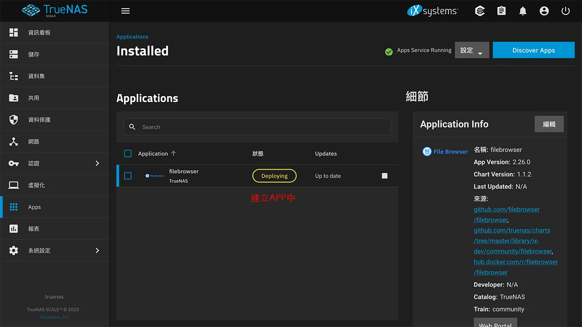Open the github.com/filebrowser link

coord(507,209)
